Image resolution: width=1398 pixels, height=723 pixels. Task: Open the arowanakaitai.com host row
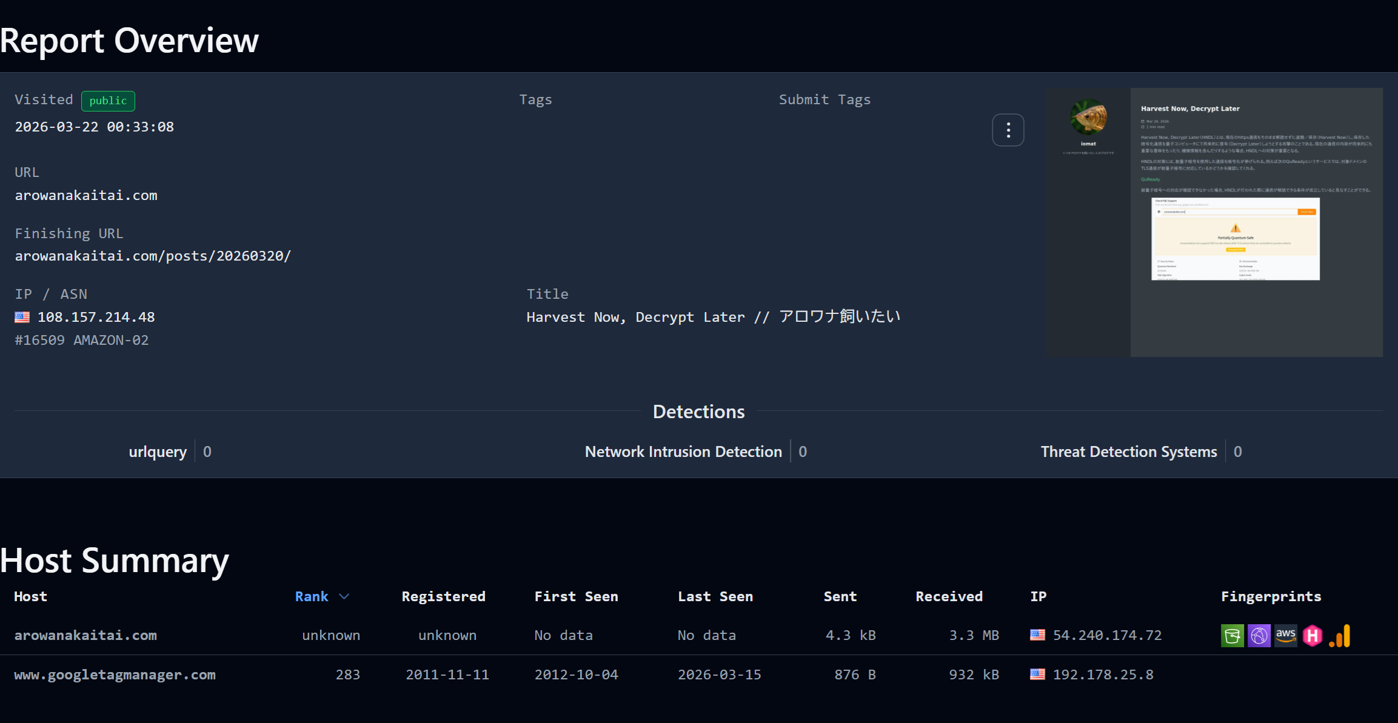[85, 635]
